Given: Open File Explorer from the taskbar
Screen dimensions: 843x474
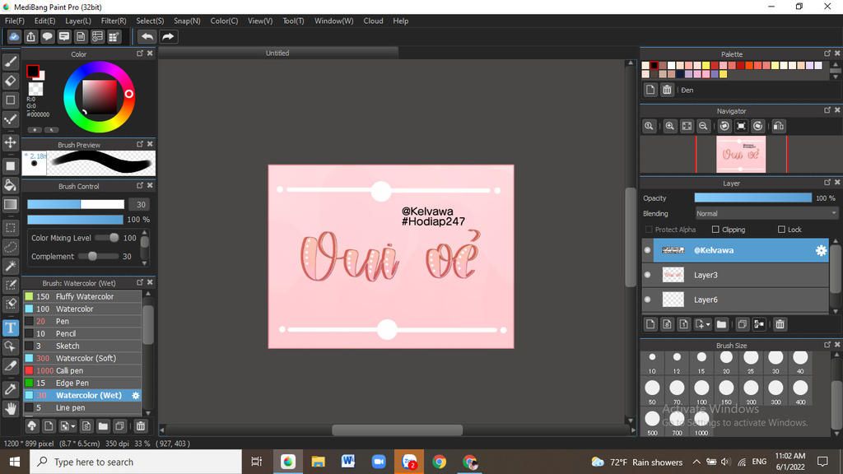Looking at the screenshot, I should point(319,462).
